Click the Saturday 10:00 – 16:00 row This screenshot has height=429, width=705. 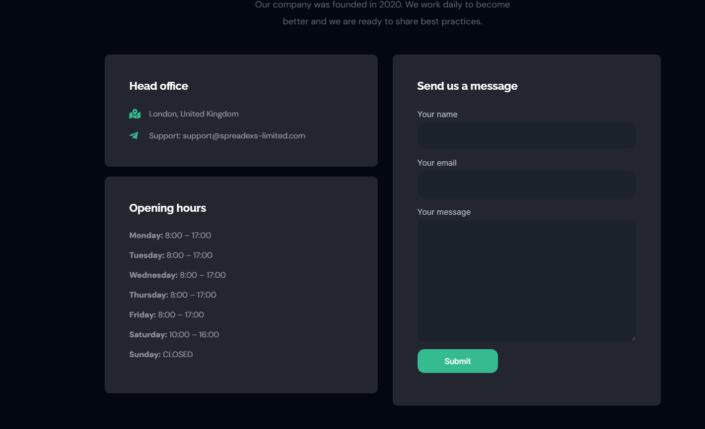174,335
